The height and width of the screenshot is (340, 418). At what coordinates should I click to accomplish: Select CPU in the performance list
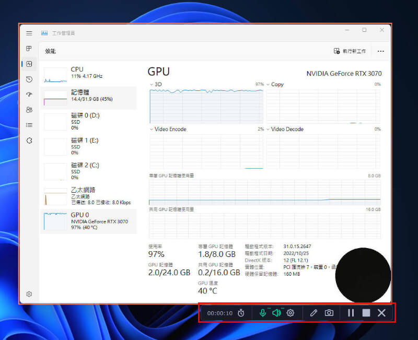click(x=88, y=74)
